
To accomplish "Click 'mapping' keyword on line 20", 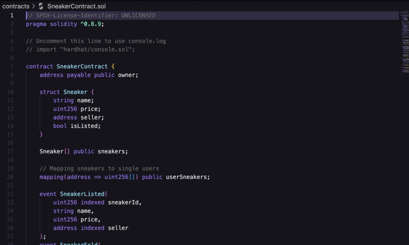I will [51, 177].
